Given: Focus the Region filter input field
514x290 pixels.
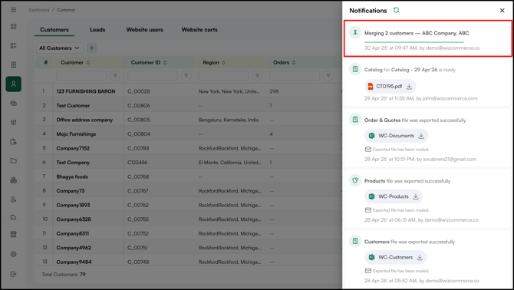Looking at the screenshot, I should pos(223,76).
